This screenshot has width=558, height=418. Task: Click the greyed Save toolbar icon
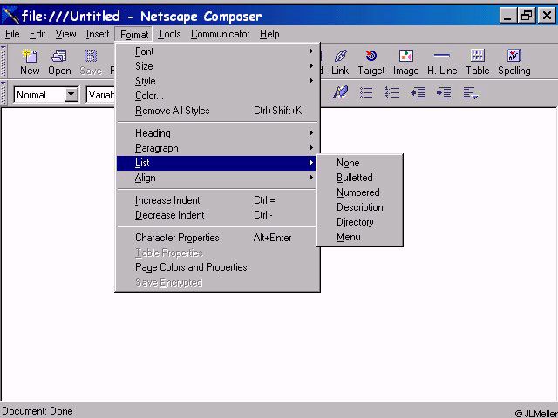coord(91,62)
